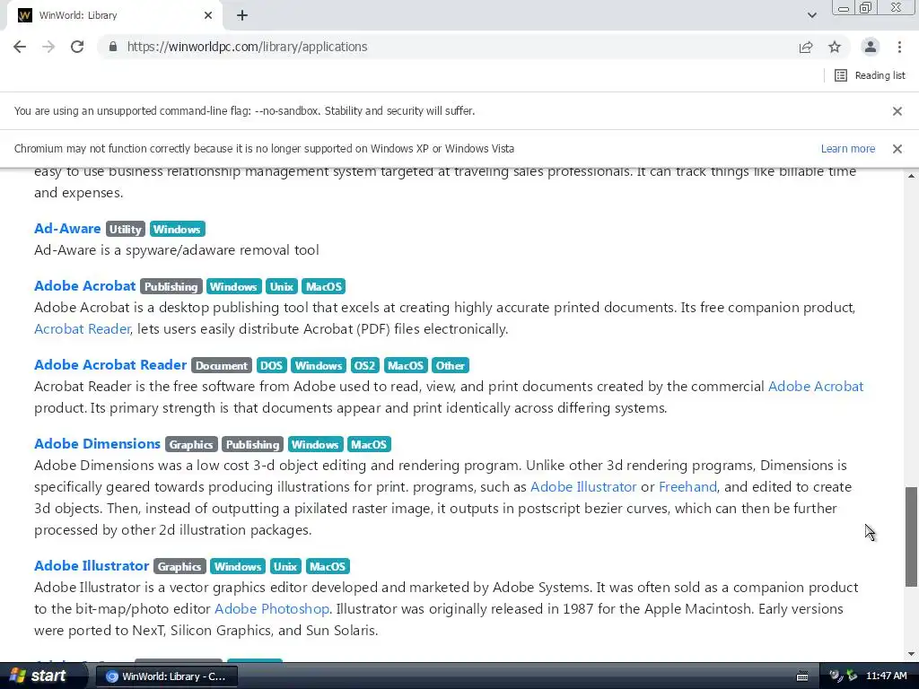The width and height of the screenshot is (919, 689).
Task: Click DOS tag on Acrobat Reader
Action: pos(271,366)
